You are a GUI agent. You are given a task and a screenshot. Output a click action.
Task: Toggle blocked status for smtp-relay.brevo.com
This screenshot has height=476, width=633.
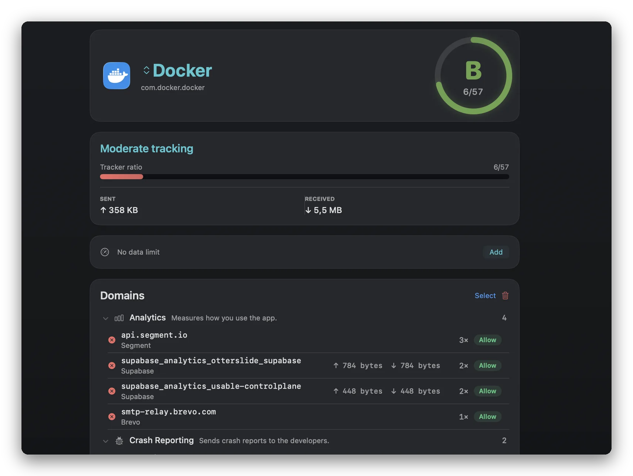point(112,416)
